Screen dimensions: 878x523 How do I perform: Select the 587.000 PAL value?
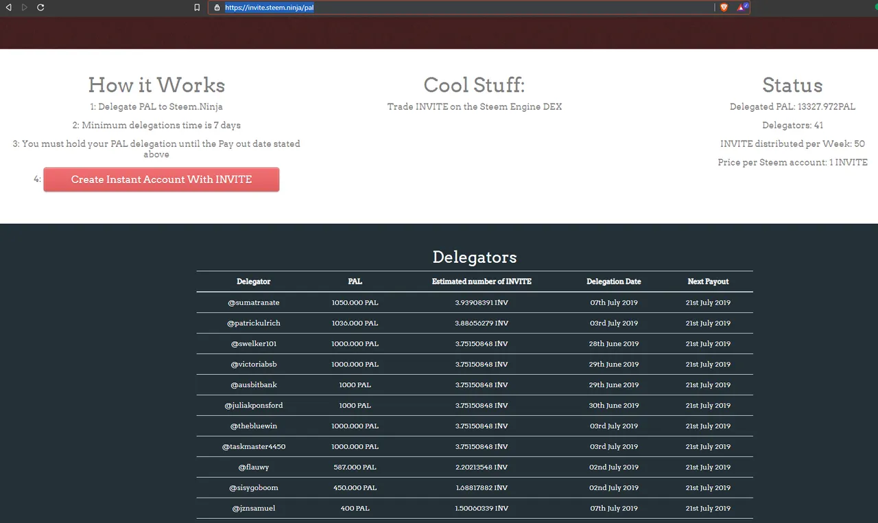click(x=355, y=467)
